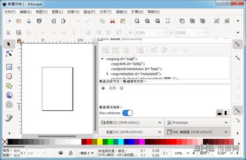
Task: Open the 编辑(E) menu
Action: (x=26, y=12)
